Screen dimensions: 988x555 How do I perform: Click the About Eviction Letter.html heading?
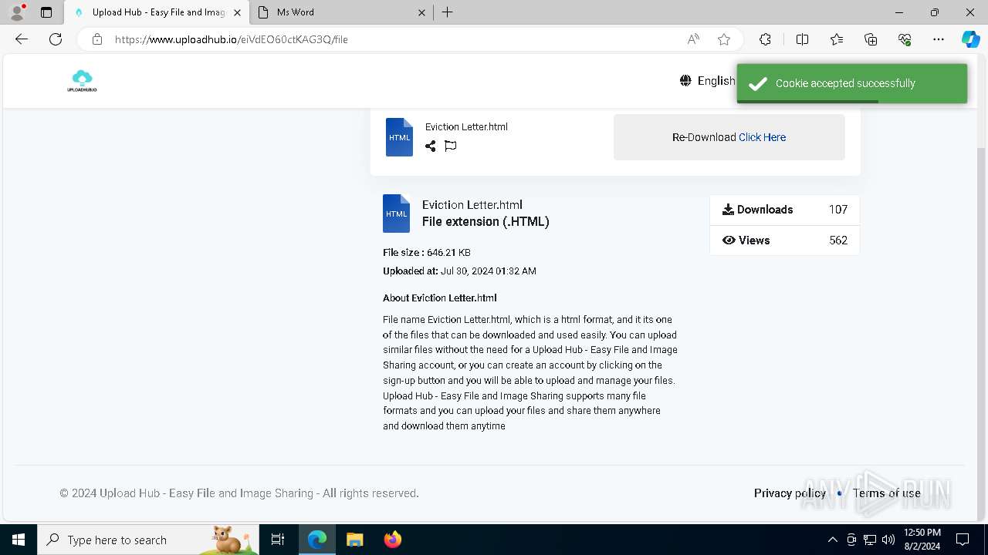pos(439,298)
